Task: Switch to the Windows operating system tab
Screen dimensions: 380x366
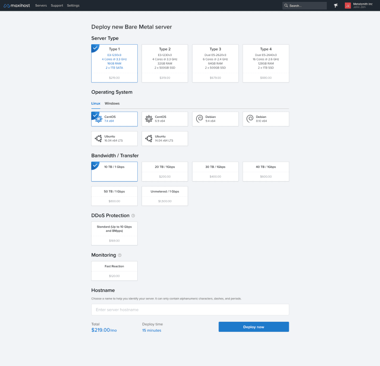Action: tap(112, 103)
